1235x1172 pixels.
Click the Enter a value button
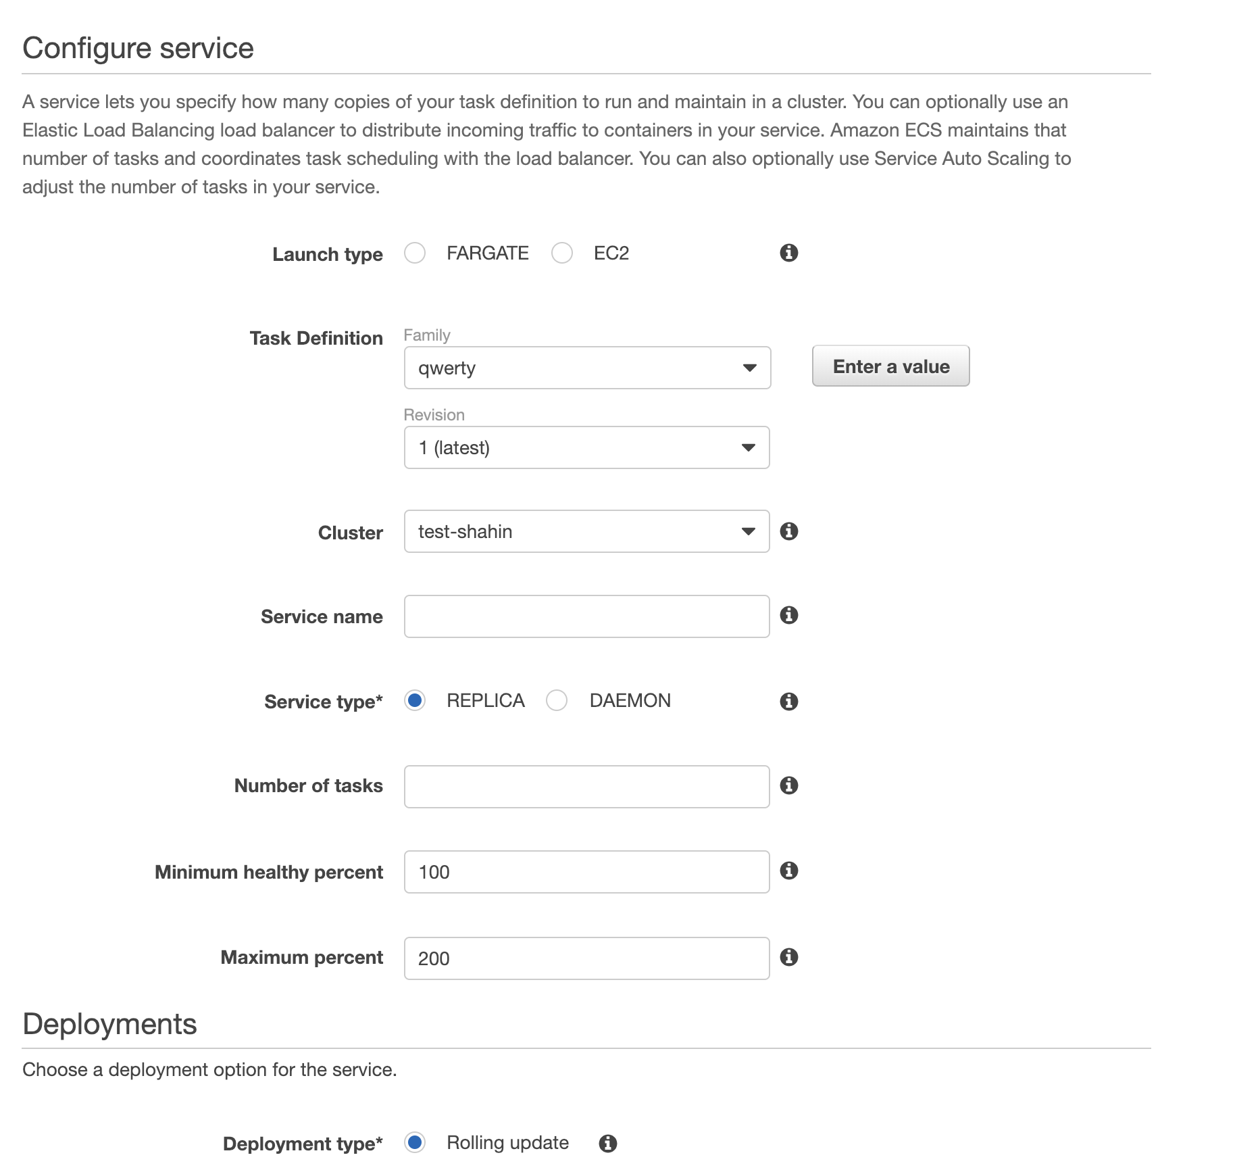[890, 366]
